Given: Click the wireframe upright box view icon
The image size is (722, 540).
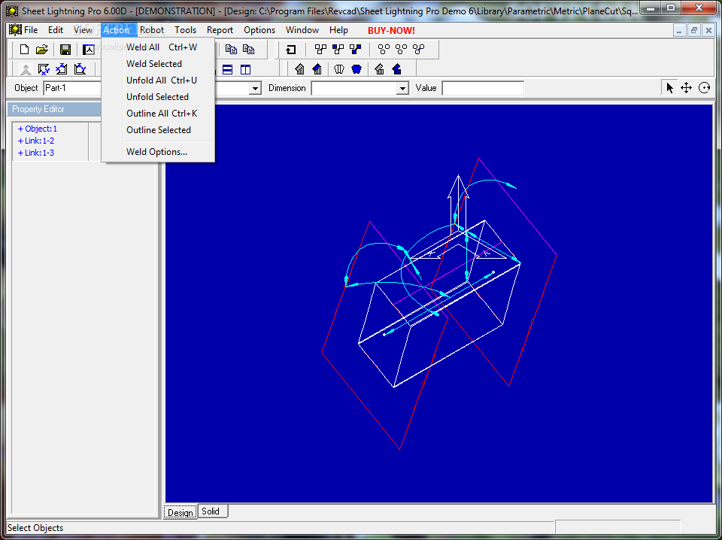Looking at the screenshot, I should coord(300,69).
